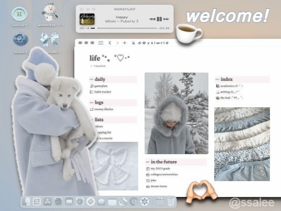The width and height of the screenshot is (281, 211).
Task: Open the blue ribbon bow desktop icon
Action: click(x=50, y=40)
